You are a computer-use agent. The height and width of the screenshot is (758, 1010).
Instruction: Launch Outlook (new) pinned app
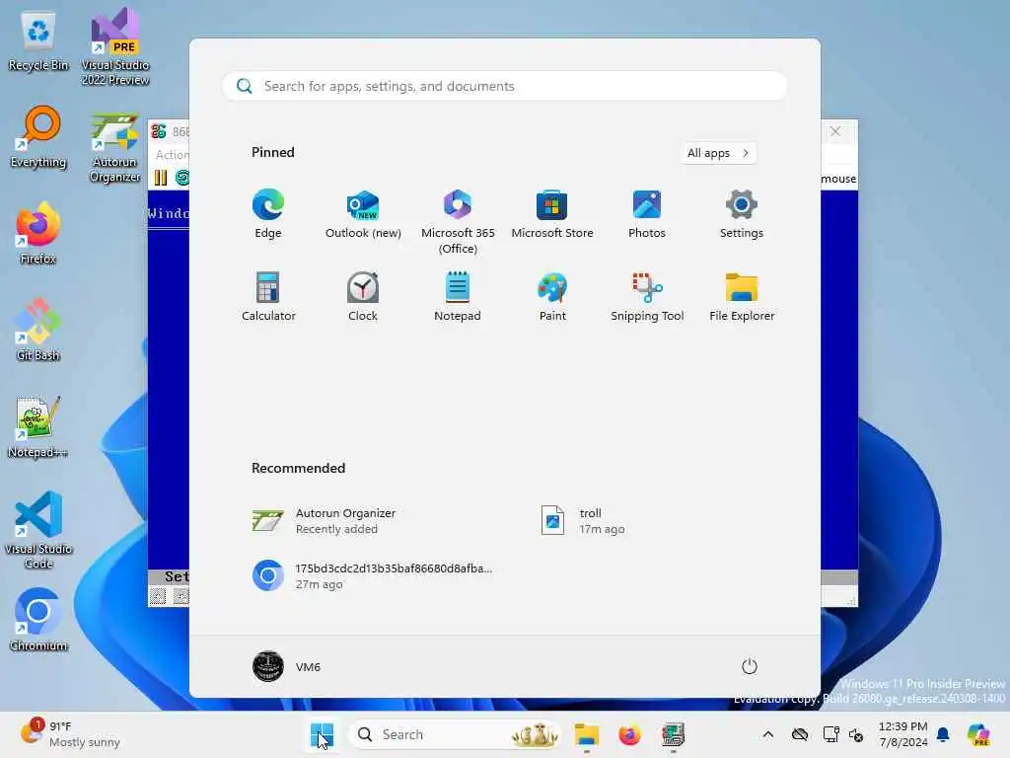click(x=363, y=214)
